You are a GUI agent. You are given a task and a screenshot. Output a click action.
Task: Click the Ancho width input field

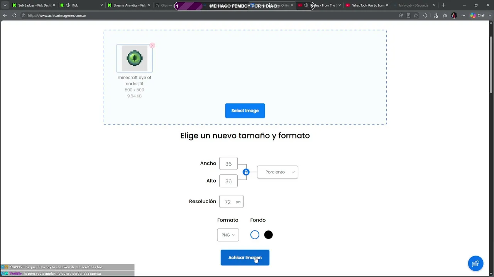pos(228,164)
